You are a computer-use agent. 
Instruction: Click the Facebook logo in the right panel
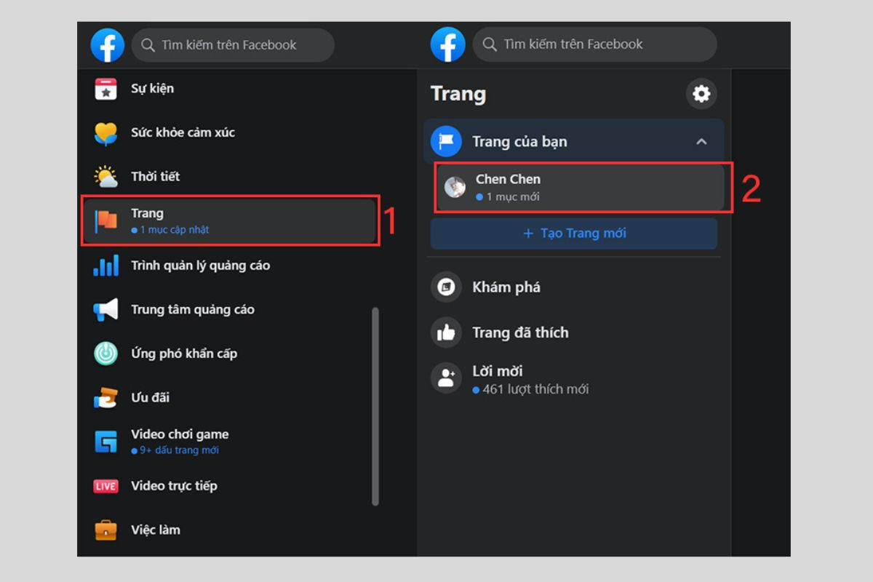[x=447, y=45]
